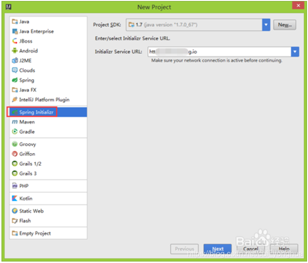This screenshot has width=308, height=263.
Task: Select Spring Initializr label
Action: pos(36,112)
